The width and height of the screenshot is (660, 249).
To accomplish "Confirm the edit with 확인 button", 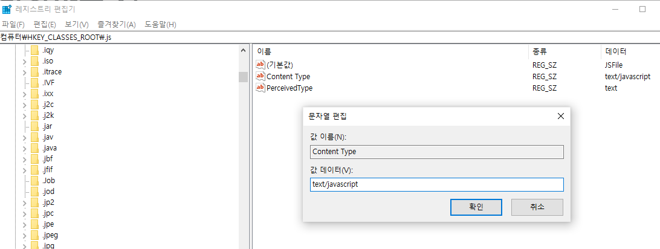I will pos(476,207).
